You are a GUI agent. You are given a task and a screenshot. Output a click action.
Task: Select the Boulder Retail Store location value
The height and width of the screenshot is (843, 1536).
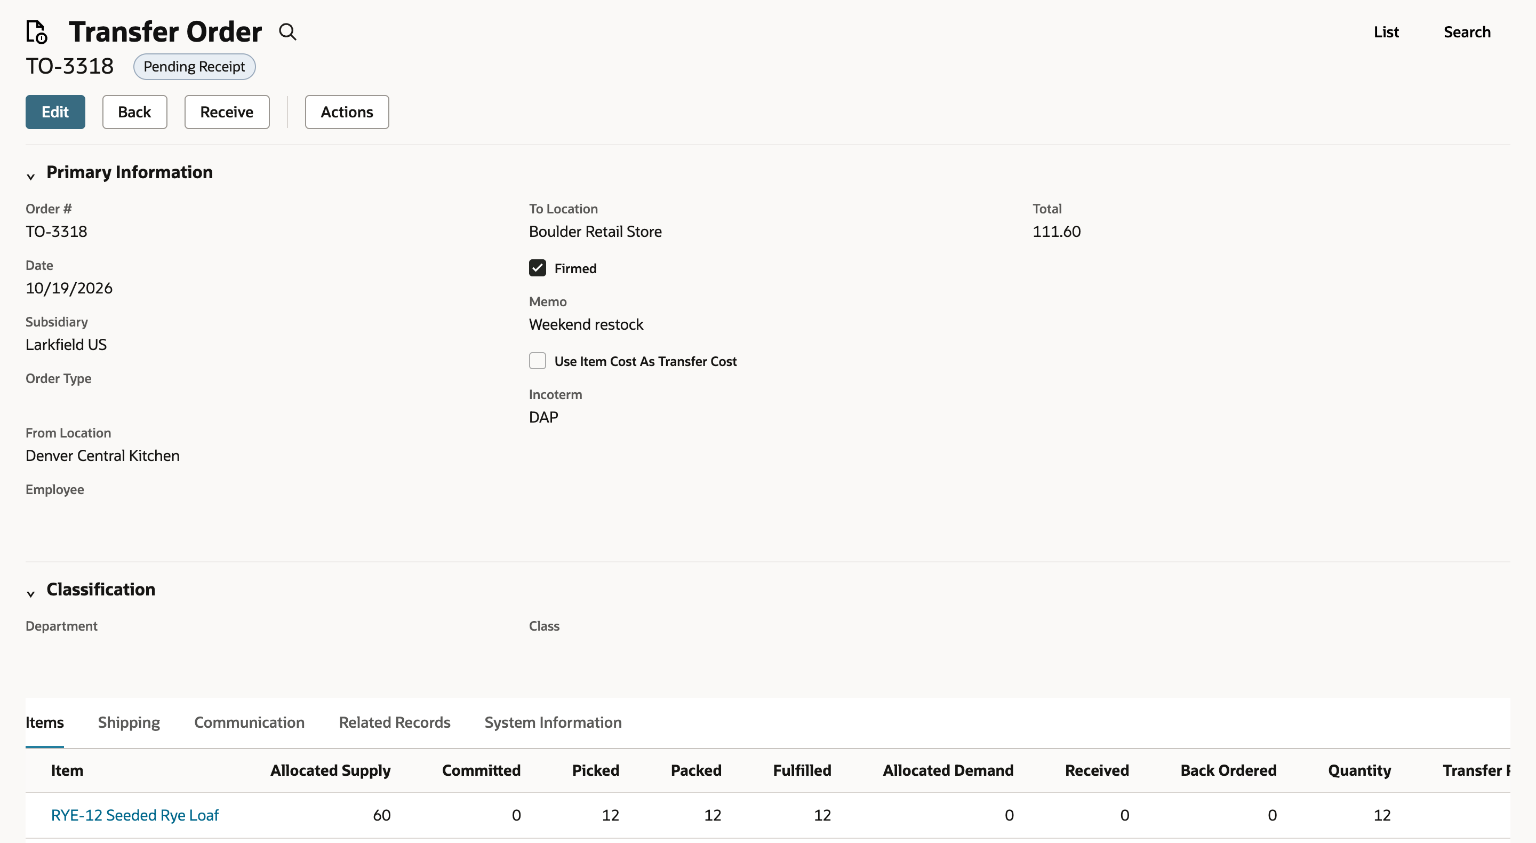pos(595,232)
